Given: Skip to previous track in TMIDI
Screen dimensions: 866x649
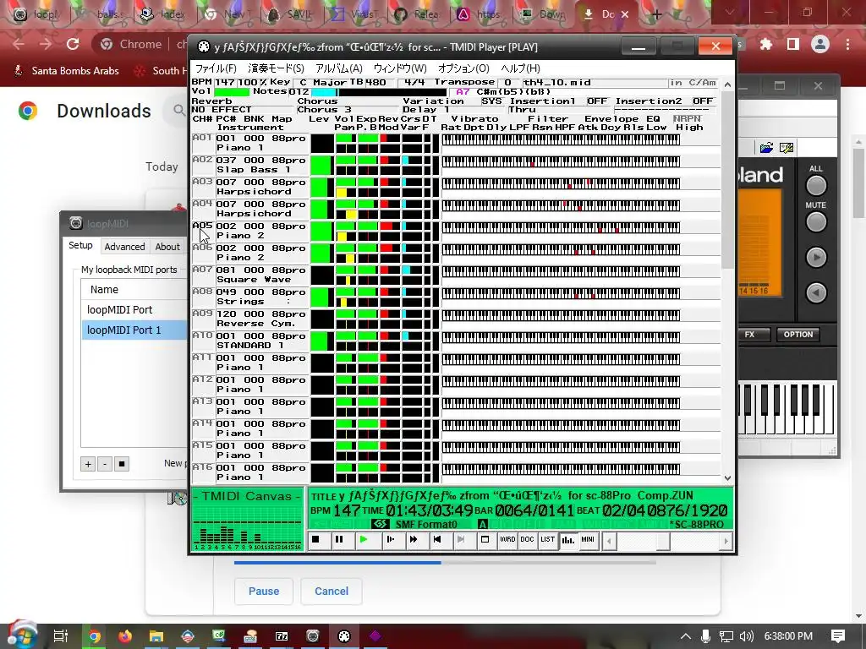Looking at the screenshot, I should coord(437,540).
